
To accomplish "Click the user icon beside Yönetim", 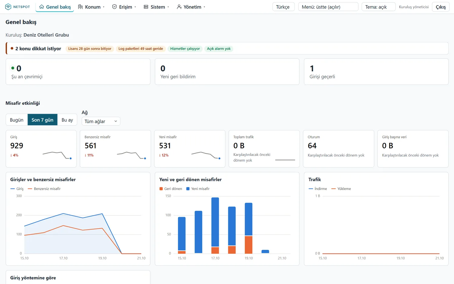I will 179,7.
